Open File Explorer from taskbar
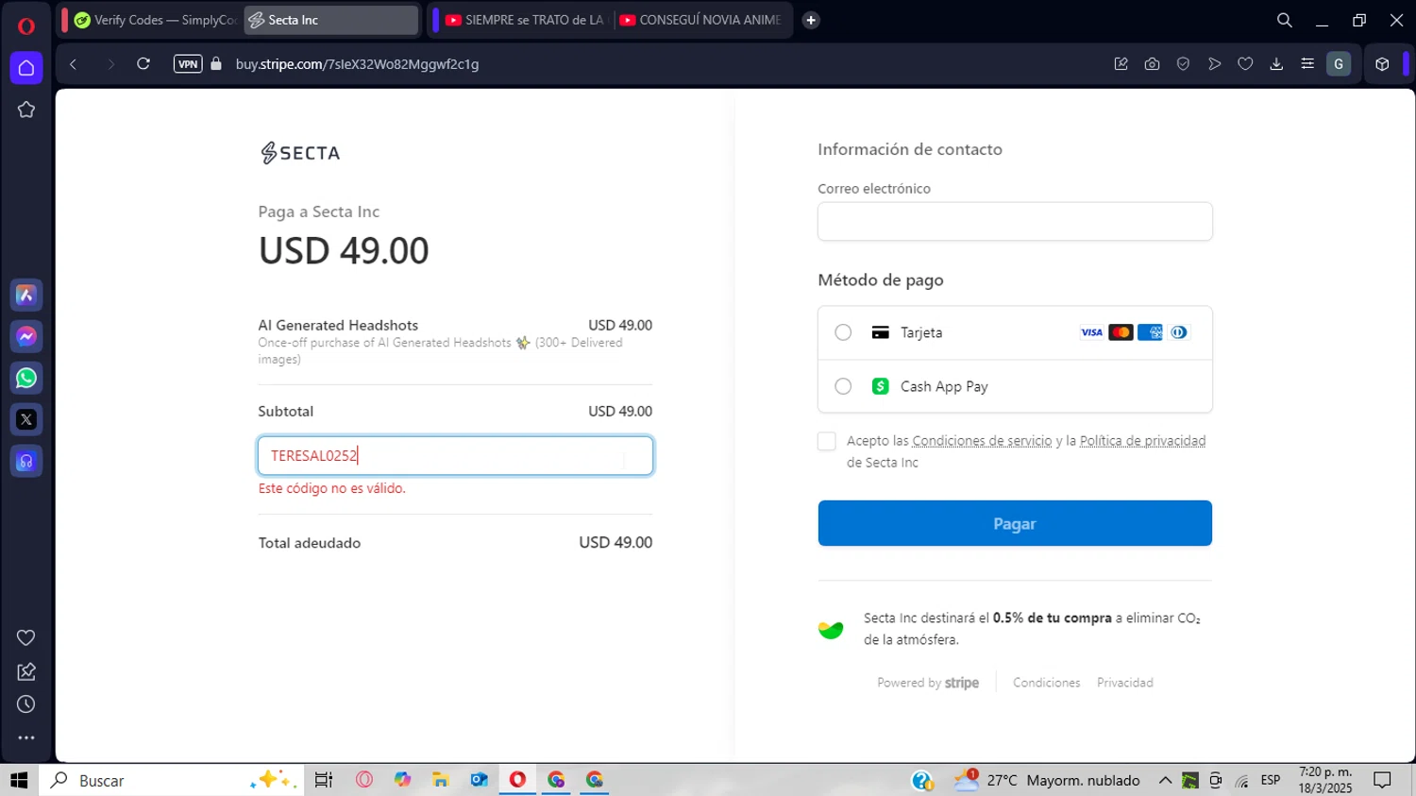The height and width of the screenshot is (796, 1416). point(441,780)
